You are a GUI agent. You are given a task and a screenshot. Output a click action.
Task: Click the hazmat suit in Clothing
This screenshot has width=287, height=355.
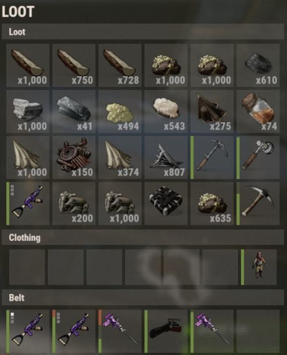[259, 267]
